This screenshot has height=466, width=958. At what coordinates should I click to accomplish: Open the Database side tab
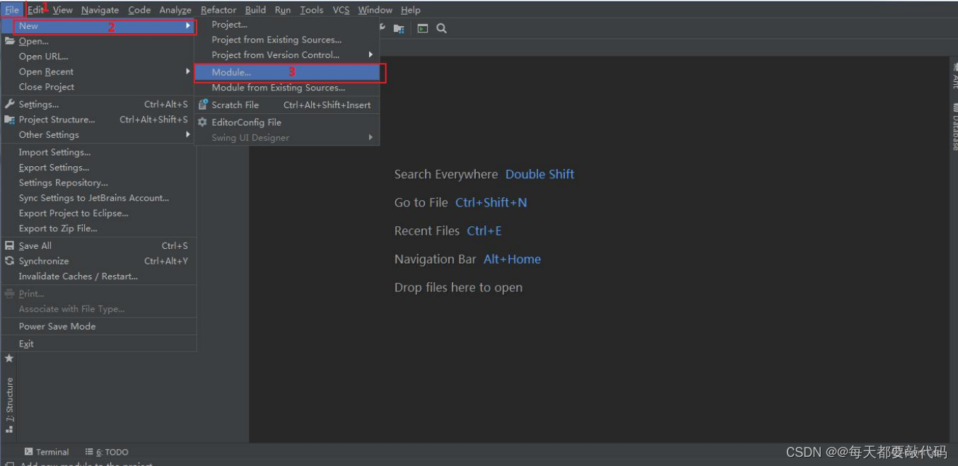[954, 127]
